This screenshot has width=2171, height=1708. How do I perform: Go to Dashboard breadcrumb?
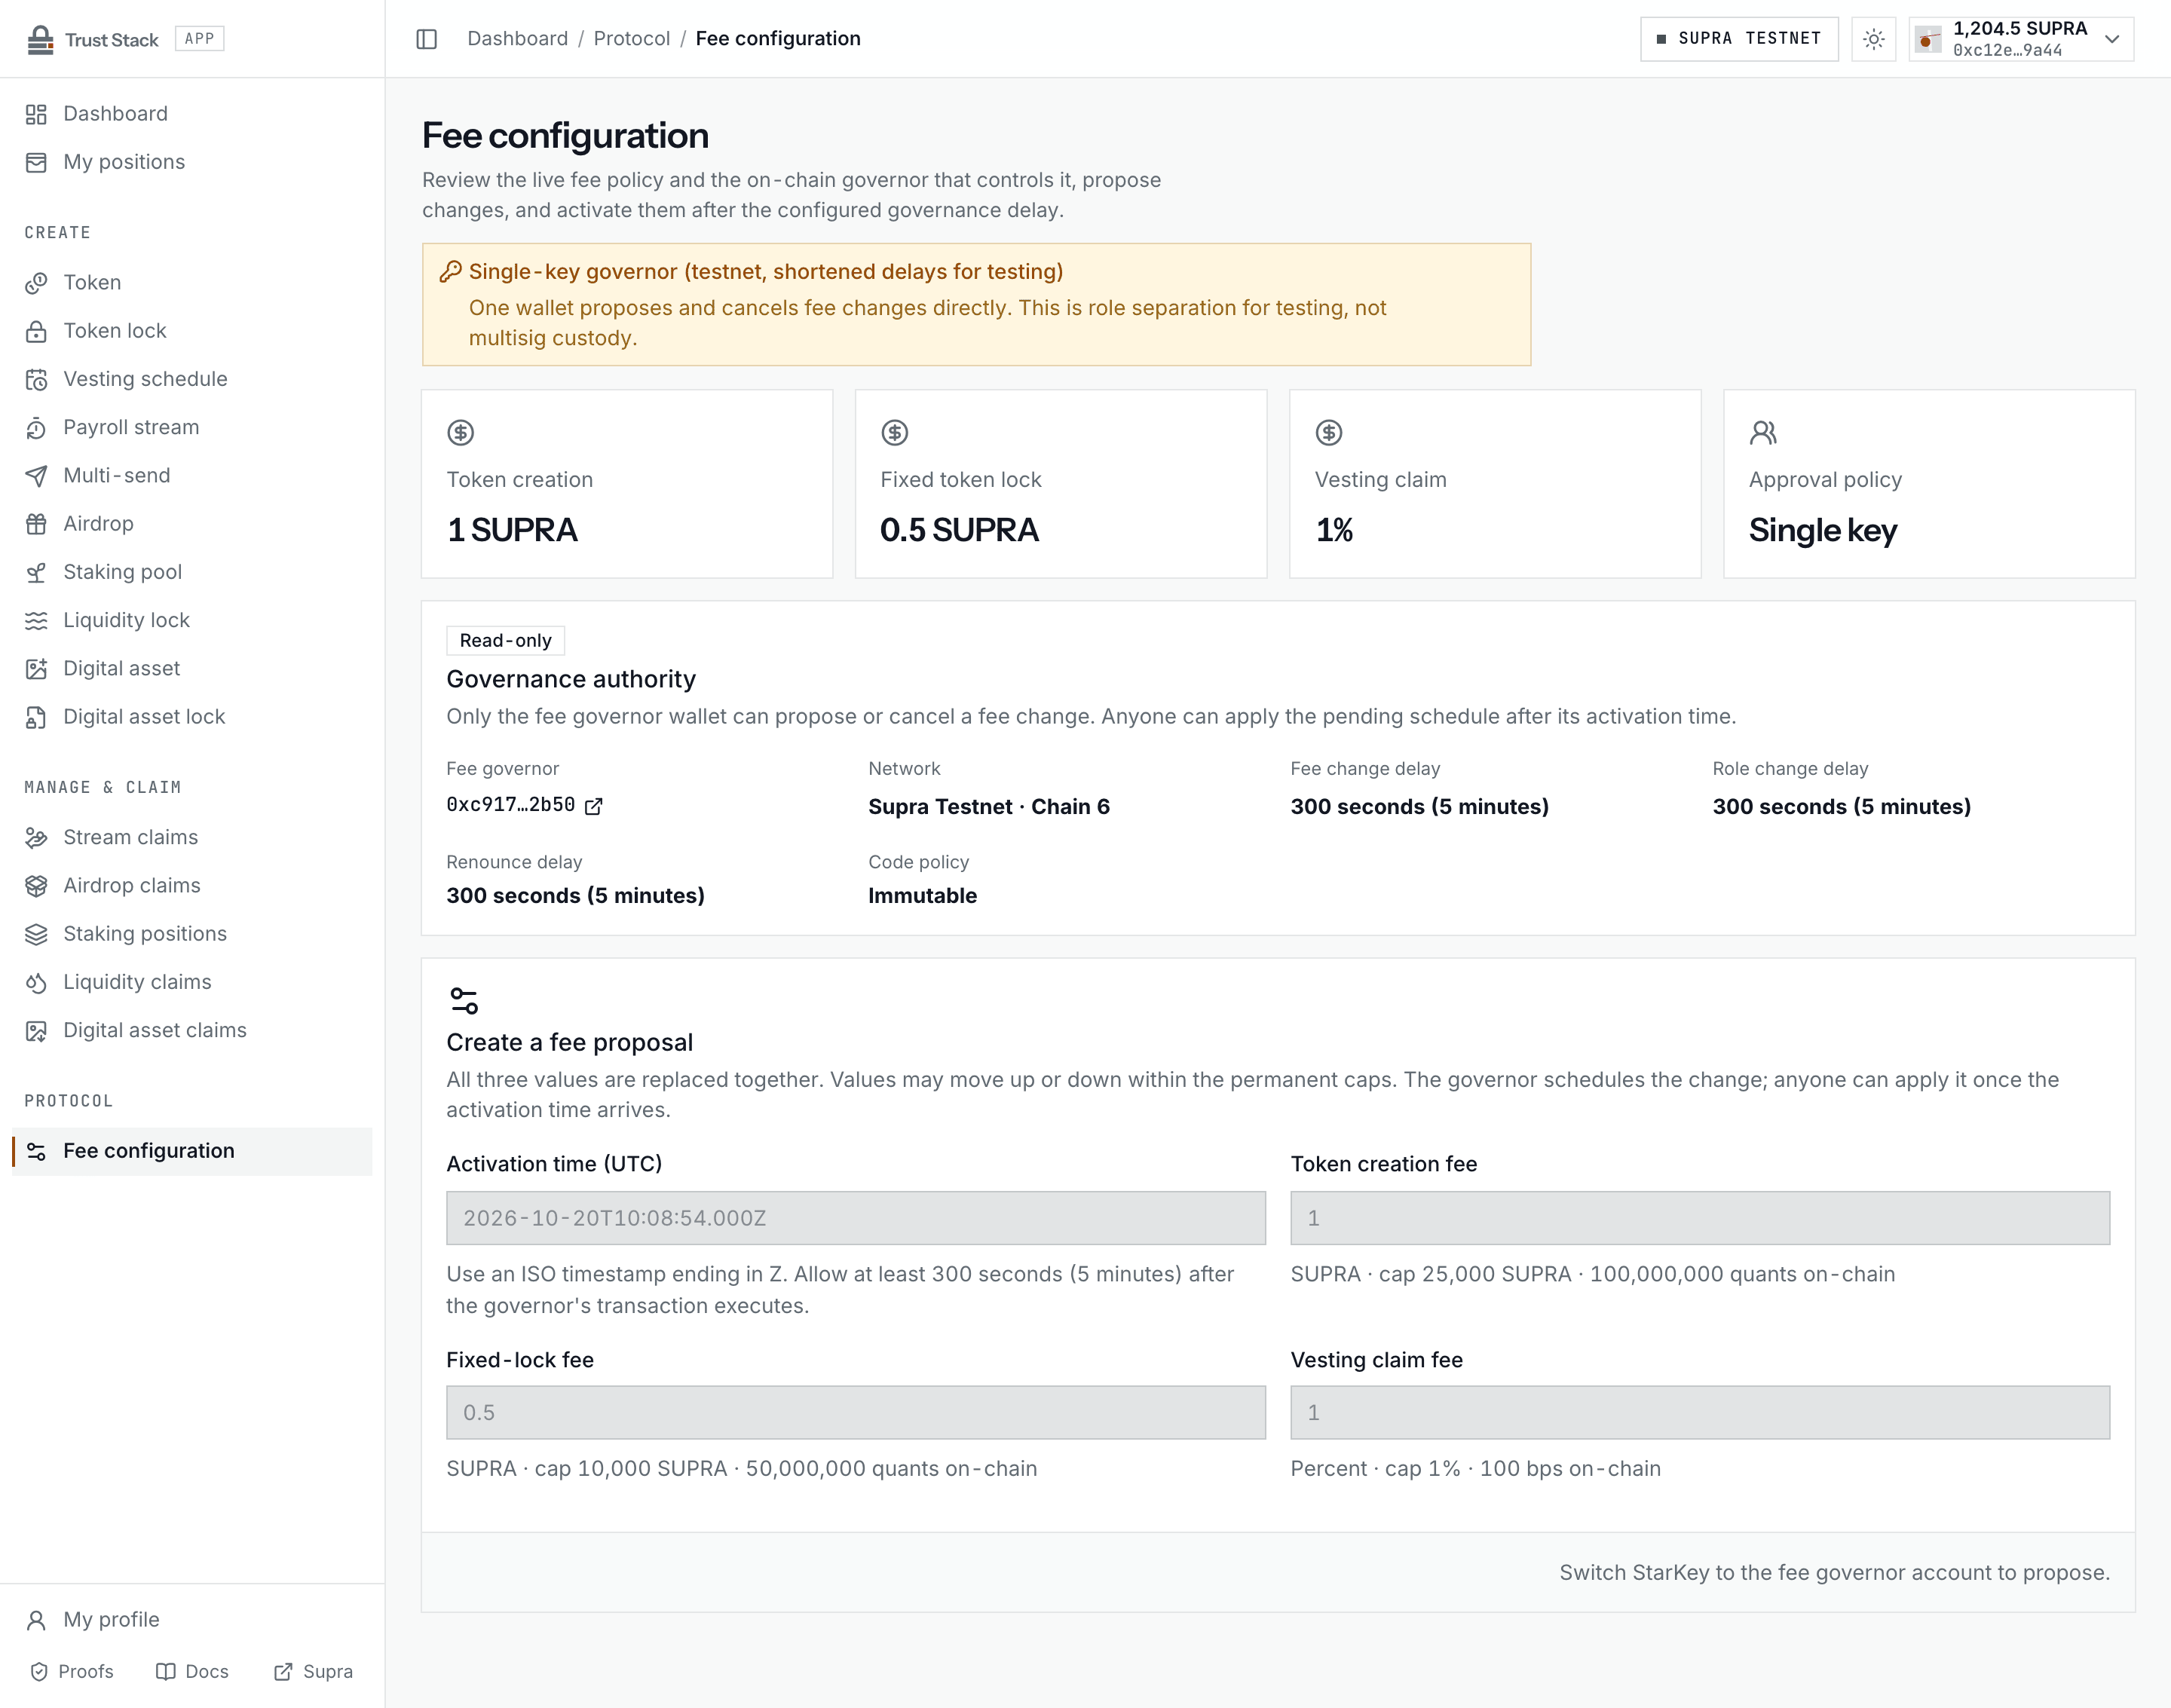click(x=517, y=39)
